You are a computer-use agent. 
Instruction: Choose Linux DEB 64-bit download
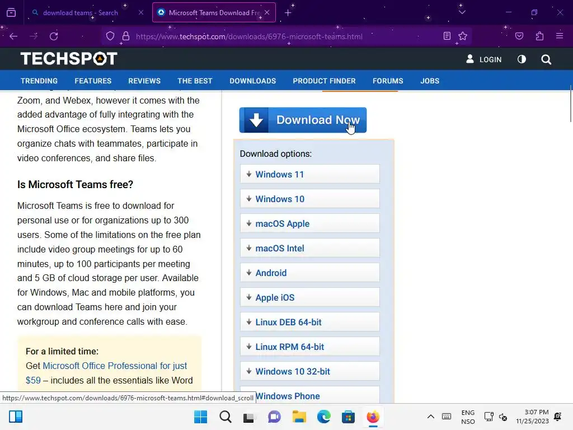tap(310, 322)
